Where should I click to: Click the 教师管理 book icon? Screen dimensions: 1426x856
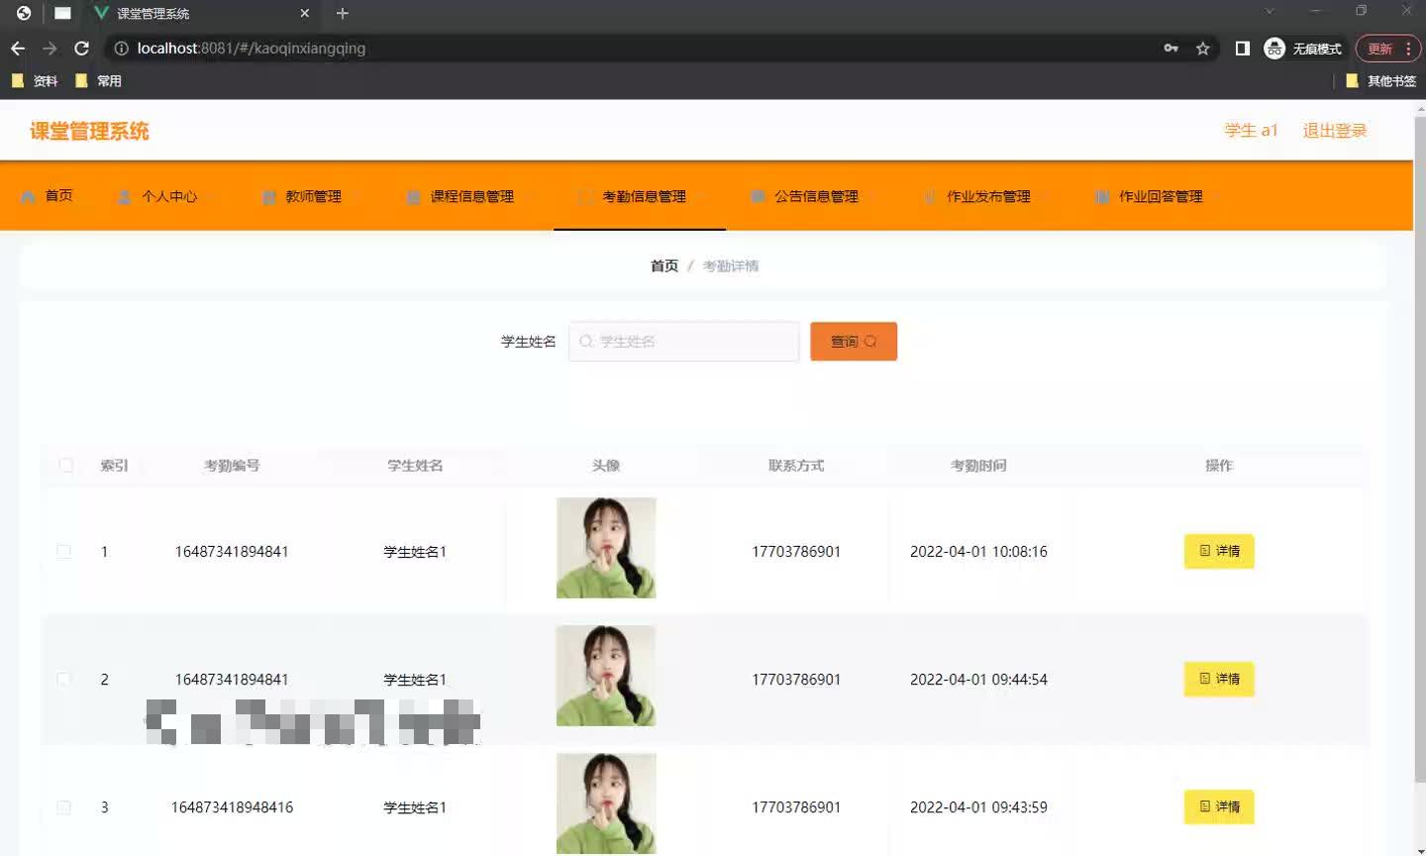coord(268,195)
